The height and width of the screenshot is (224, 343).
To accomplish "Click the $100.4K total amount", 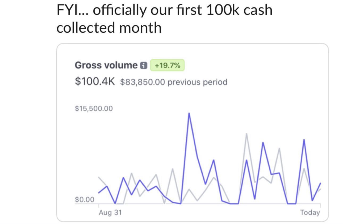I will pyautogui.click(x=95, y=81).
